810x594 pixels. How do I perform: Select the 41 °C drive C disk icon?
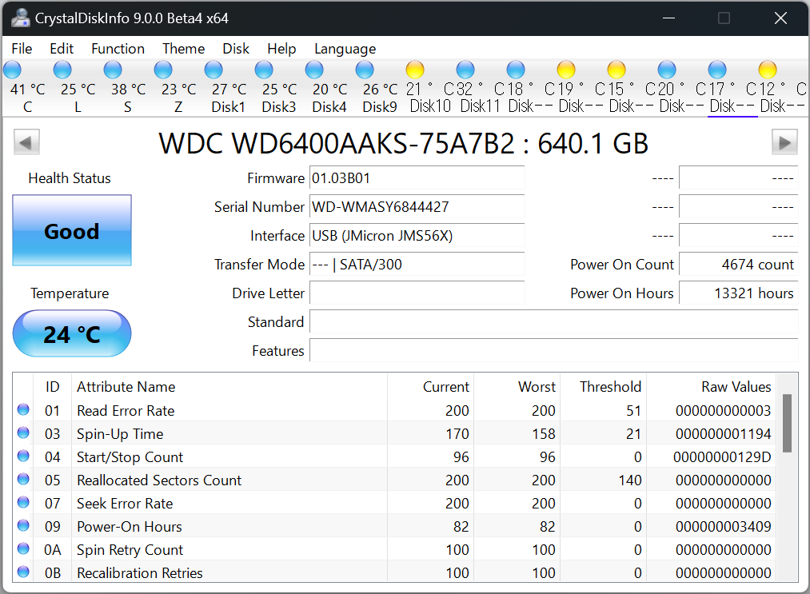[x=13, y=70]
